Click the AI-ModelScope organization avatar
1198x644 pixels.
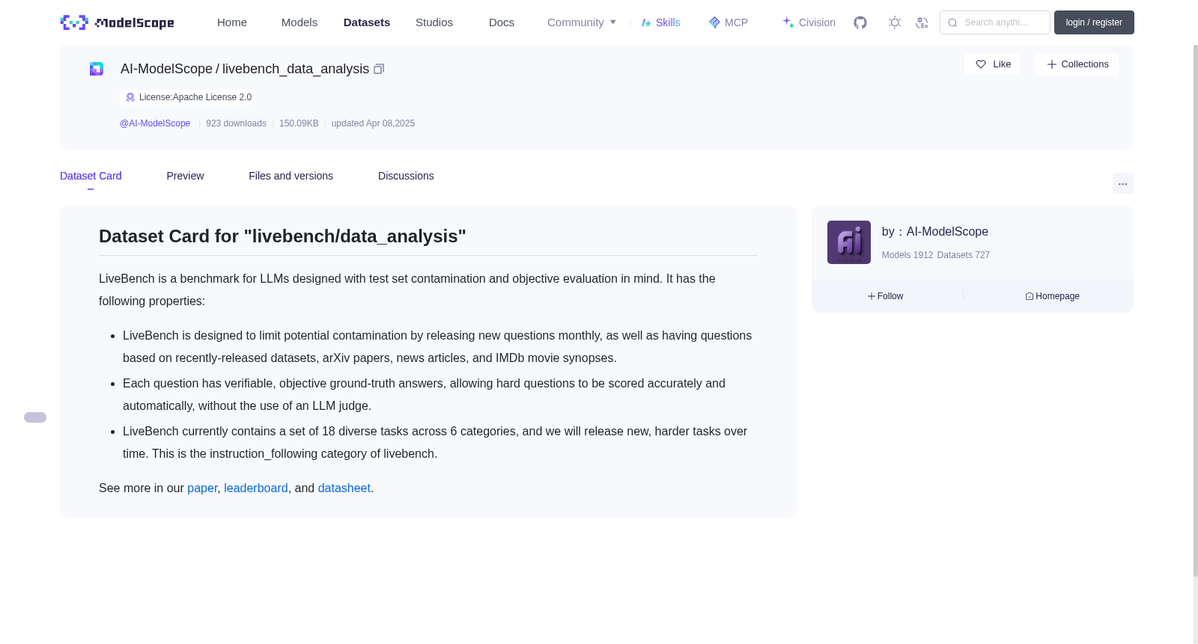(849, 242)
